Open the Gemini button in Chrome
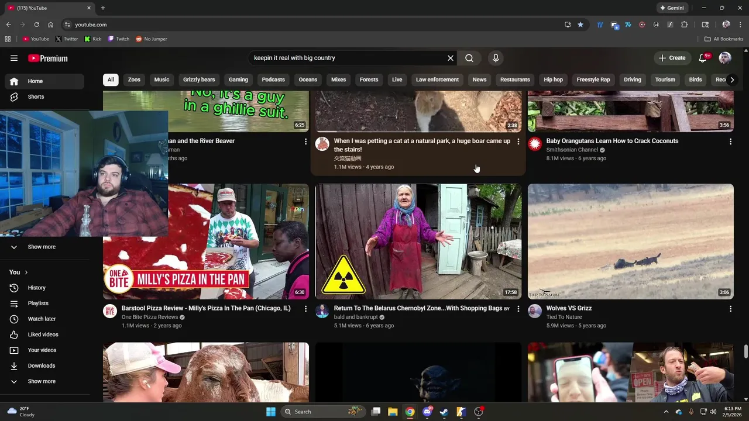 tap(672, 8)
